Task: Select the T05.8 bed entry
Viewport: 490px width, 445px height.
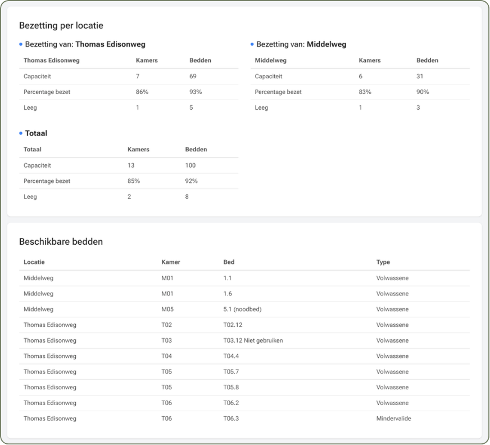Action: point(231,388)
